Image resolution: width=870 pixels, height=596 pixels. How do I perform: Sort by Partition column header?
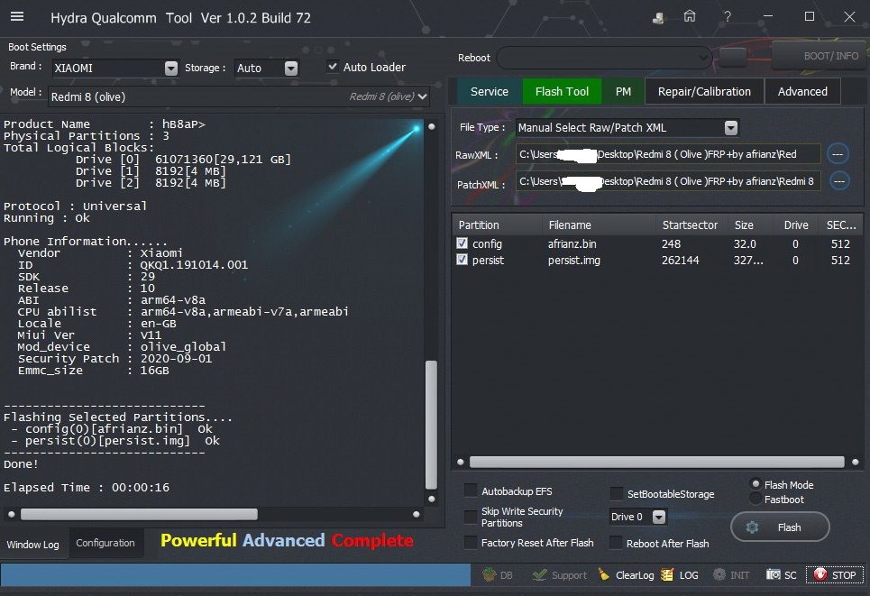click(x=498, y=225)
